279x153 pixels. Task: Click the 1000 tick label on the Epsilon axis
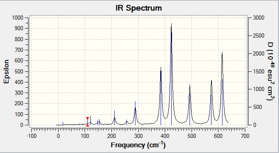pyautogui.click(x=17, y=18)
